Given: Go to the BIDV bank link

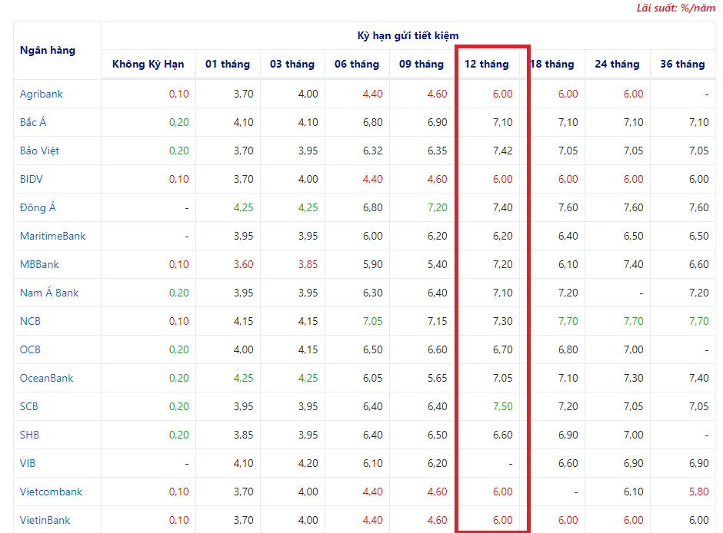Looking at the screenshot, I should pos(31,179).
